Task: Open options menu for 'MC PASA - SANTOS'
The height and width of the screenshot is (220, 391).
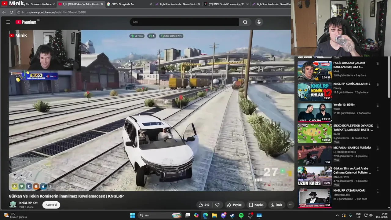Action: tap(378, 148)
